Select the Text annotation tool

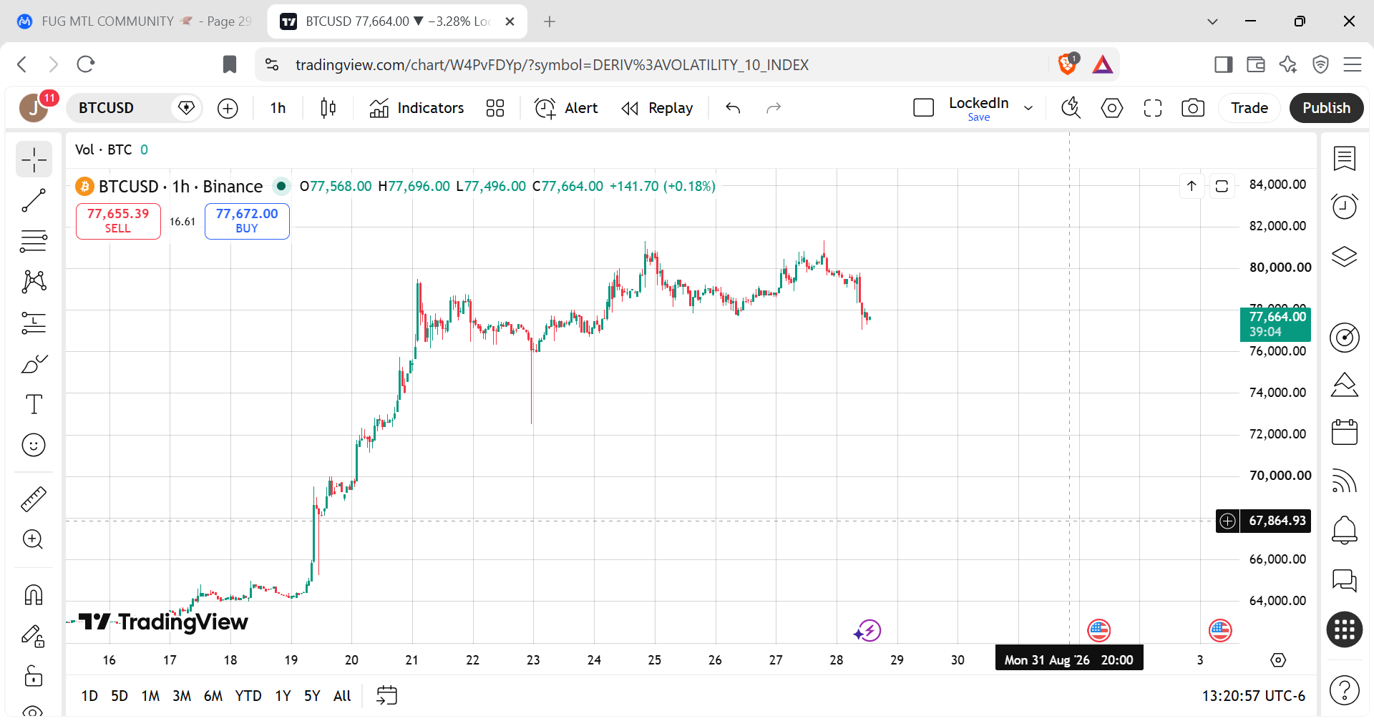(x=34, y=404)
